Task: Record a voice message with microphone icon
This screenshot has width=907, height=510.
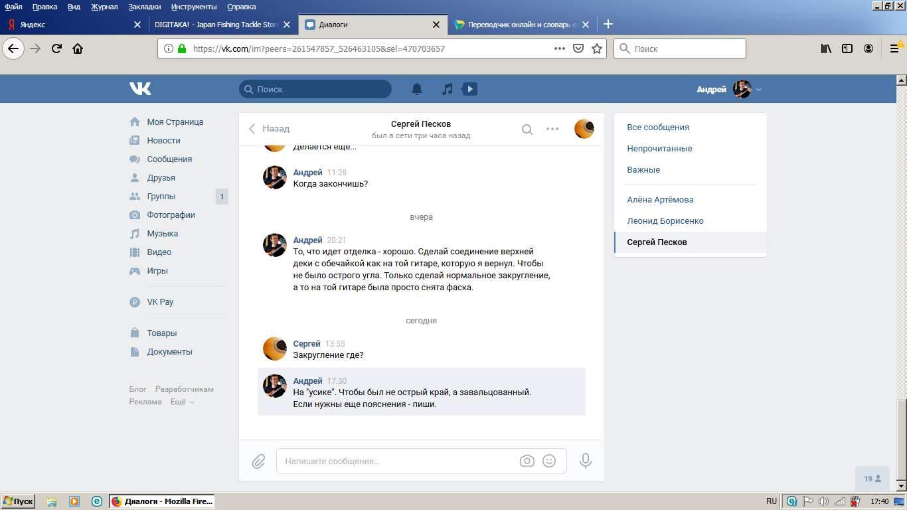Action: click(586, 461)
